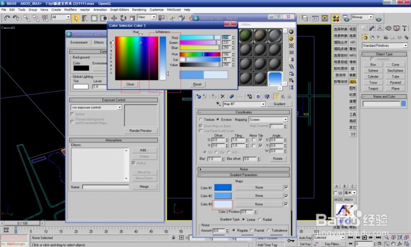Click the Sample Type sphere icon
The width and height of the screenshot is (411, 247).
(x=291, y=32)
